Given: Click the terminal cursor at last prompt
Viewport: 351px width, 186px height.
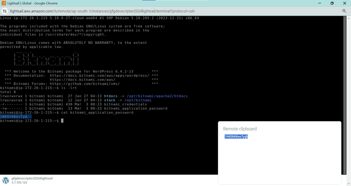Looking at the screenshot, I should point(62,121).
